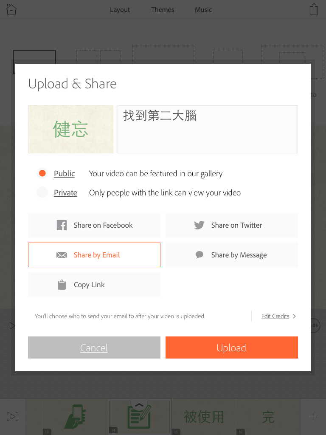
Task: Open the Music menu
Action: coord(203,10)
